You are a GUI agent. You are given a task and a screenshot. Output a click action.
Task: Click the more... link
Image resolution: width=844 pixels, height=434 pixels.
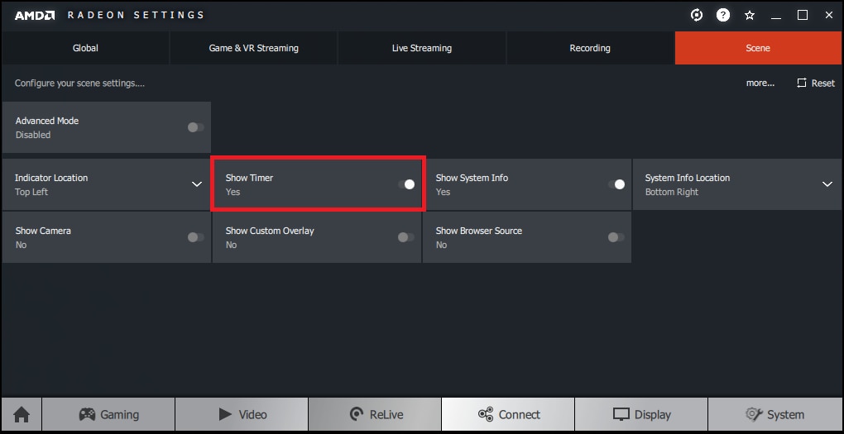[760, 83]
